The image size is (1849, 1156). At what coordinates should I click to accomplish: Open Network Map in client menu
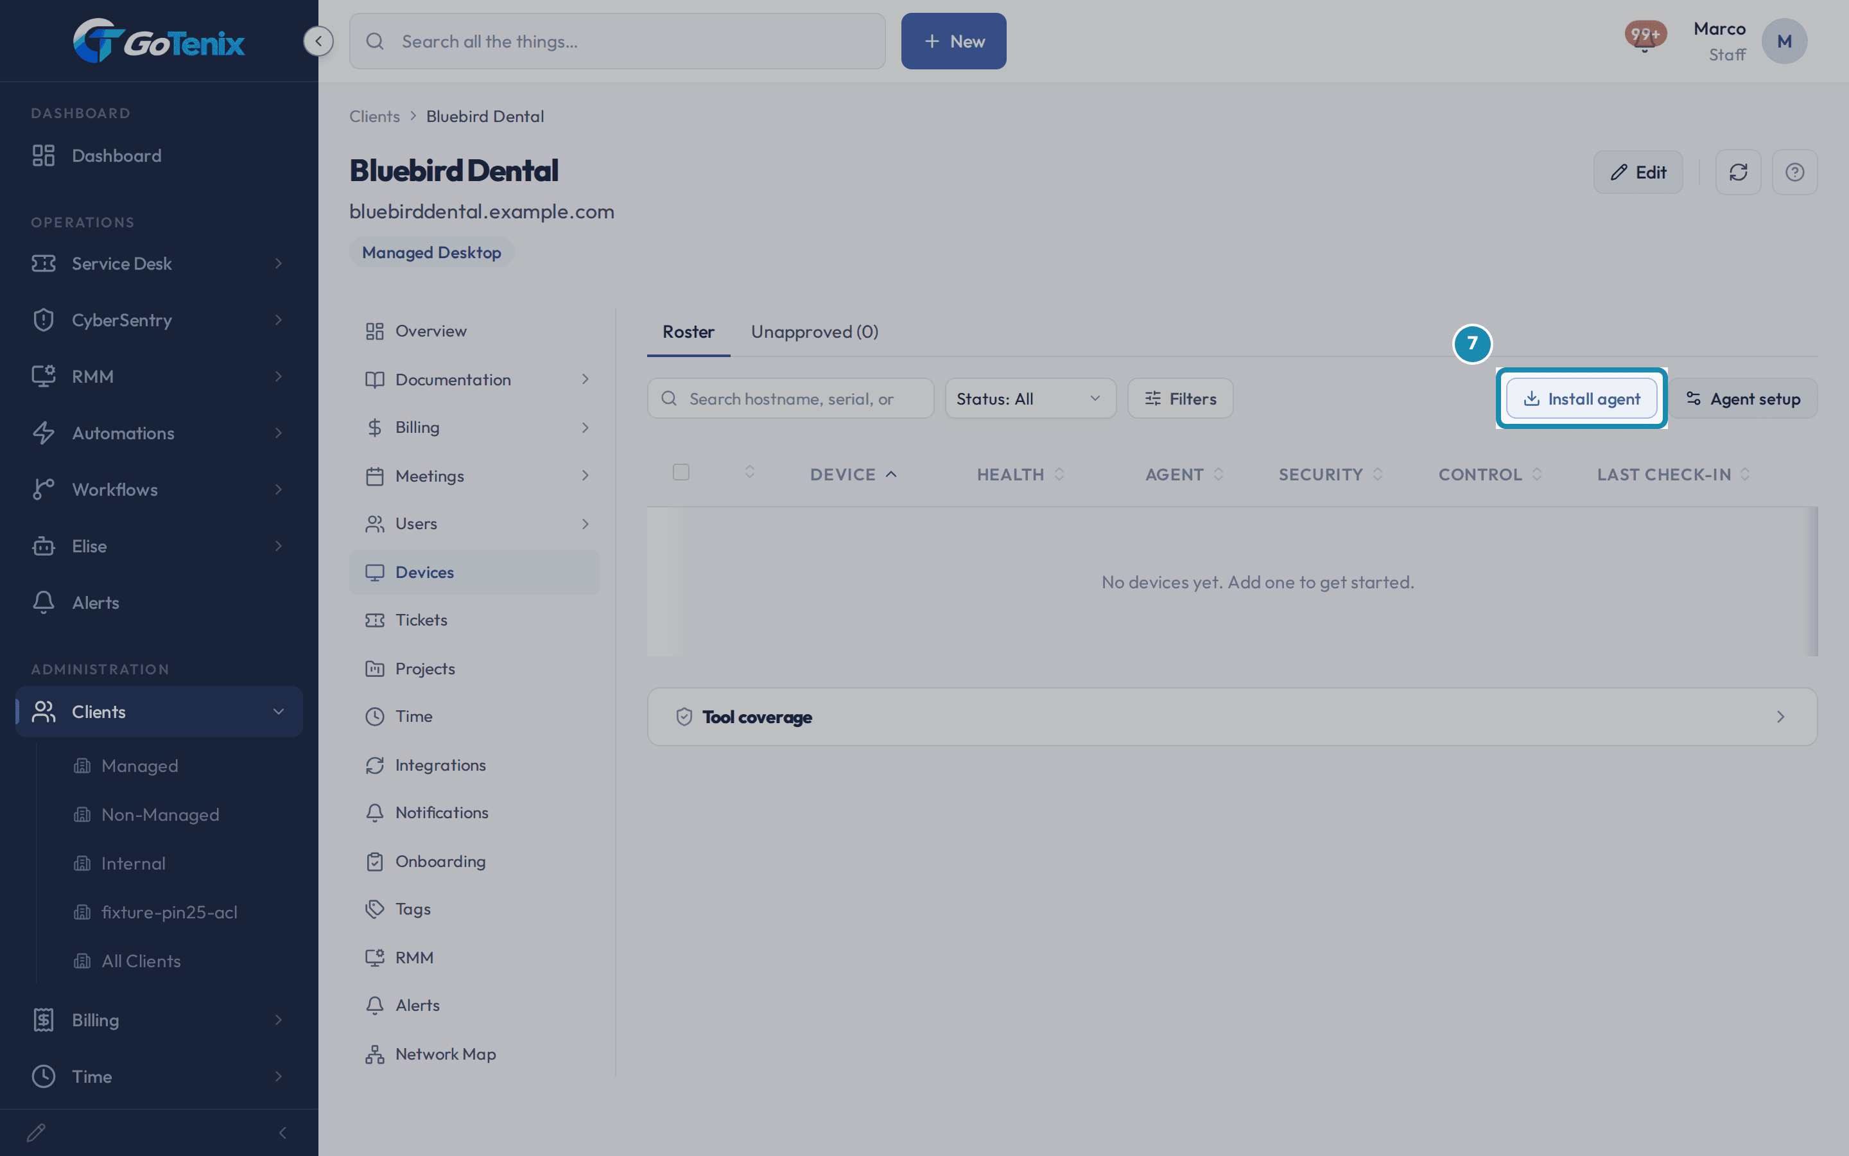click(x=474, y=1053)
